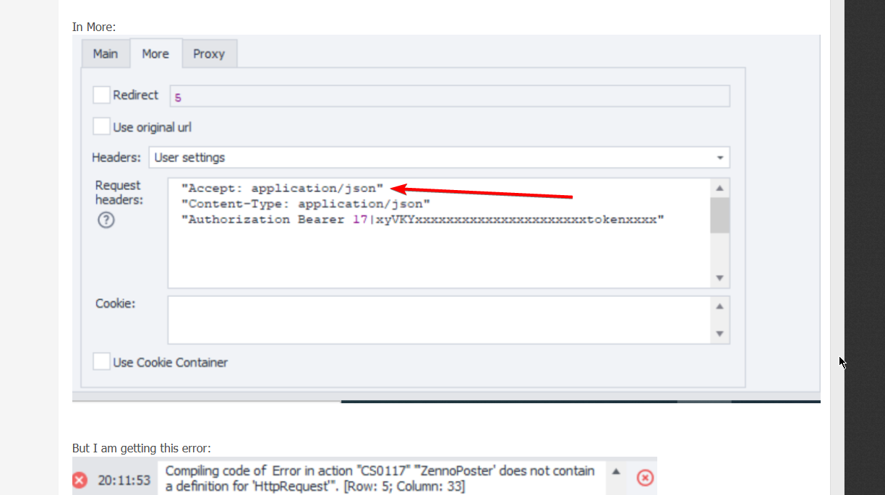Screen dimensions: 885x495
Task: Switch to the Main tab
Action: pos(106,53)
